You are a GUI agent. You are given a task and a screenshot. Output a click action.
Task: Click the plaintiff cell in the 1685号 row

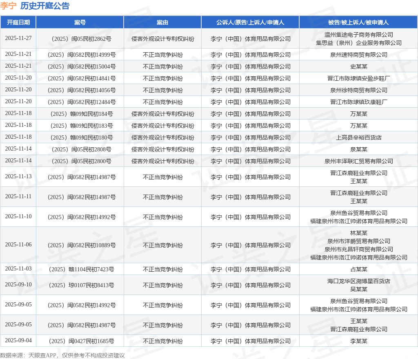click(250, 341)
